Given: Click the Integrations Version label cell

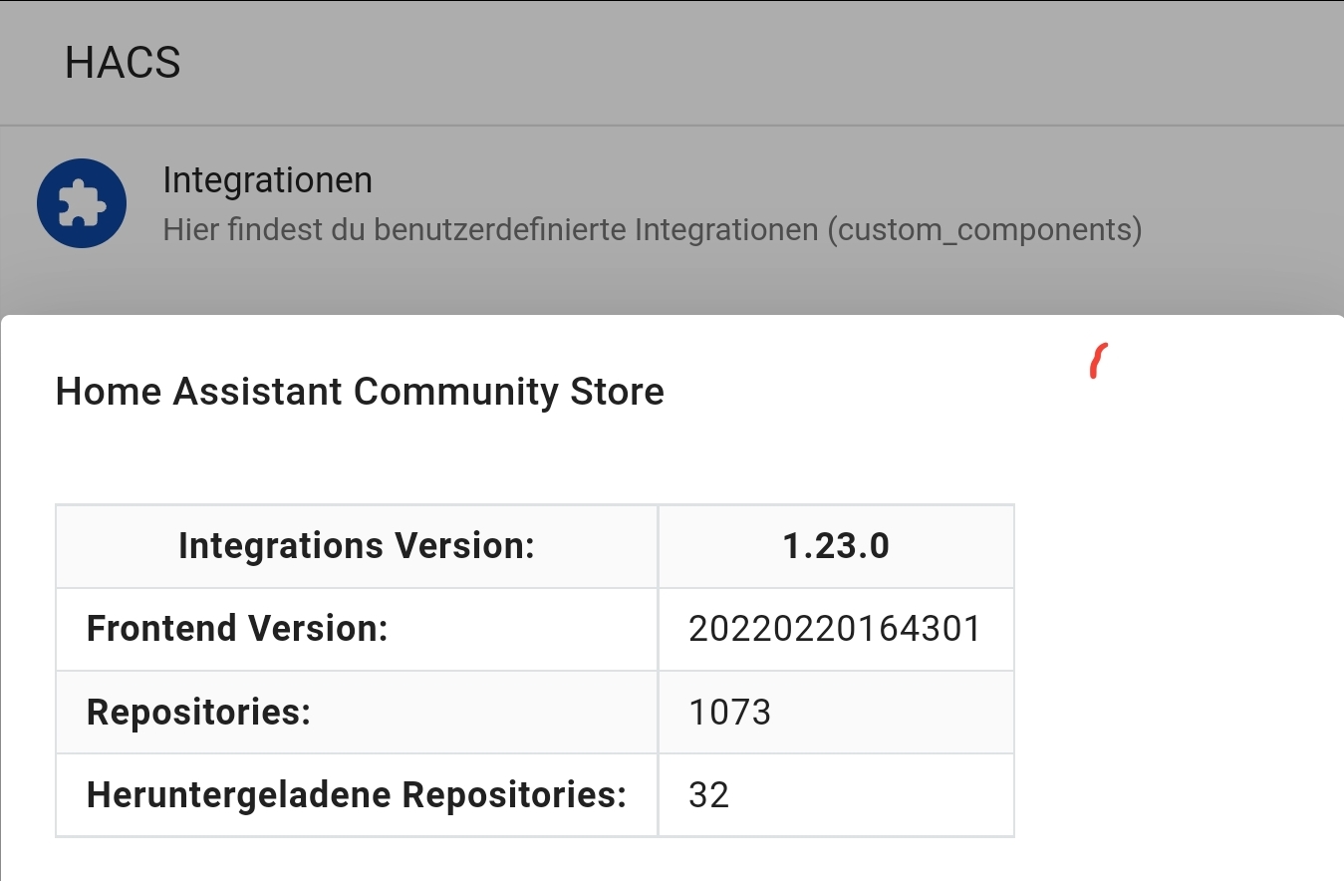Looking at the screenshot, I should click(357, 546).
